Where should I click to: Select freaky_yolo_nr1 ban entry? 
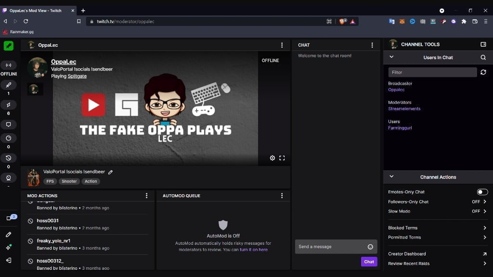(x=88, y=244)
